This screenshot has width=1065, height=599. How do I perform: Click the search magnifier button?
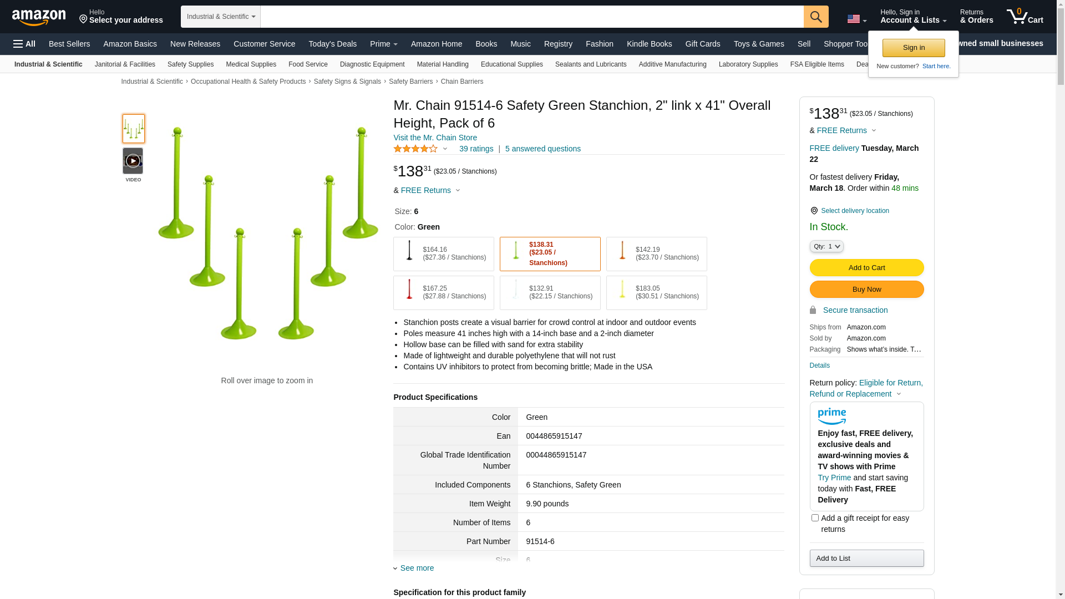pos(815,17)
